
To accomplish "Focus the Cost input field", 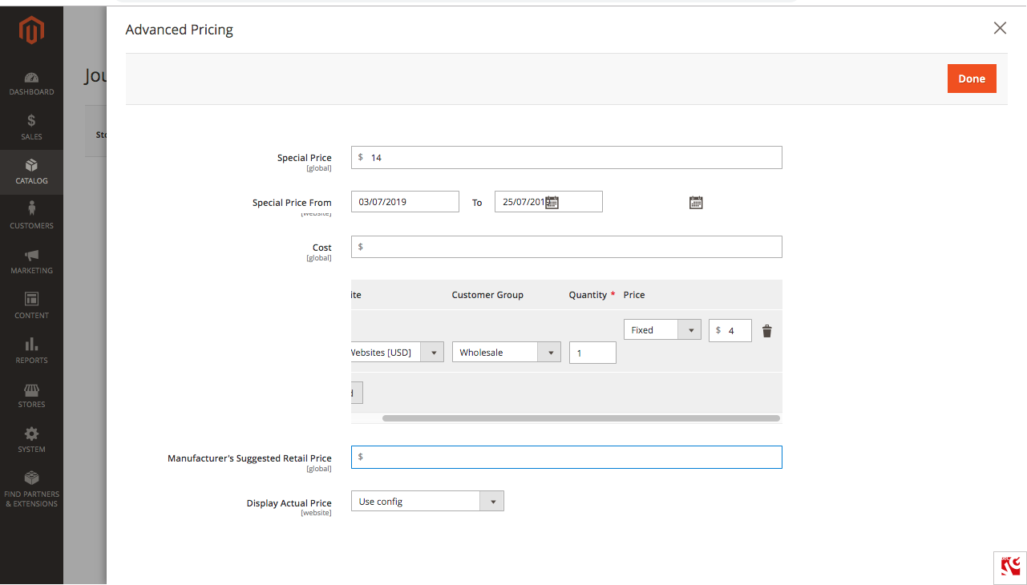I will [566, 247].
